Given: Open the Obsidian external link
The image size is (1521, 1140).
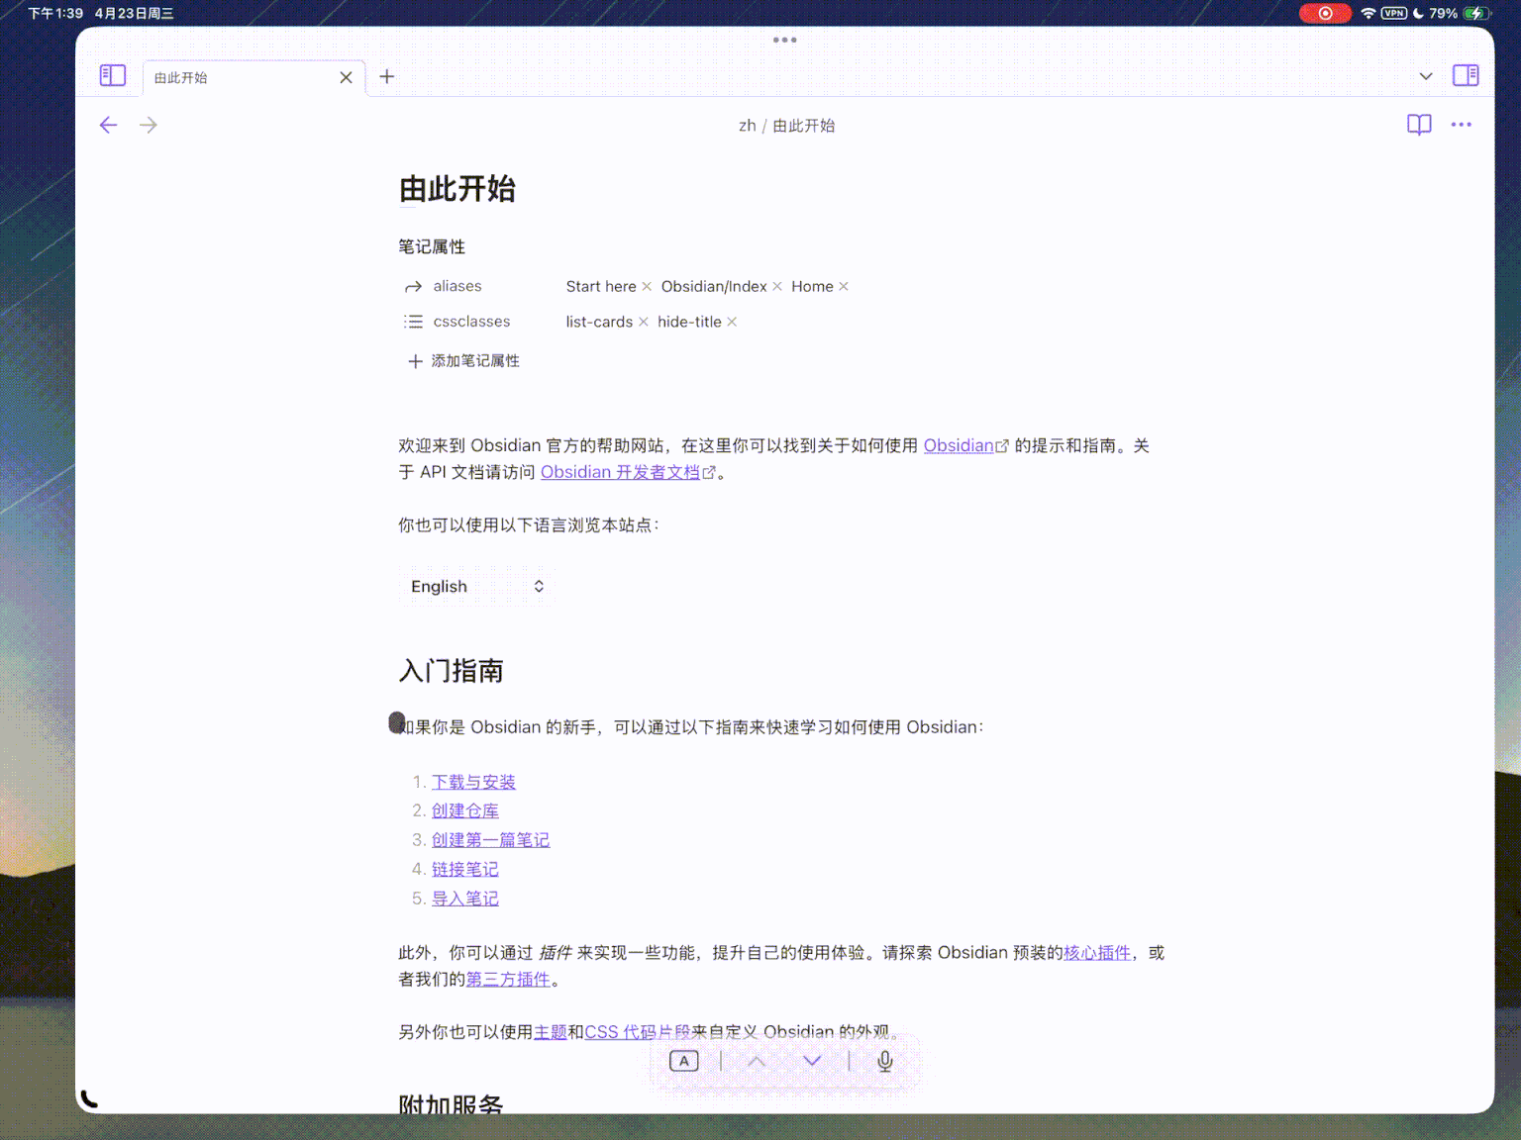Looking at the screenshot, I should [965, 446].
